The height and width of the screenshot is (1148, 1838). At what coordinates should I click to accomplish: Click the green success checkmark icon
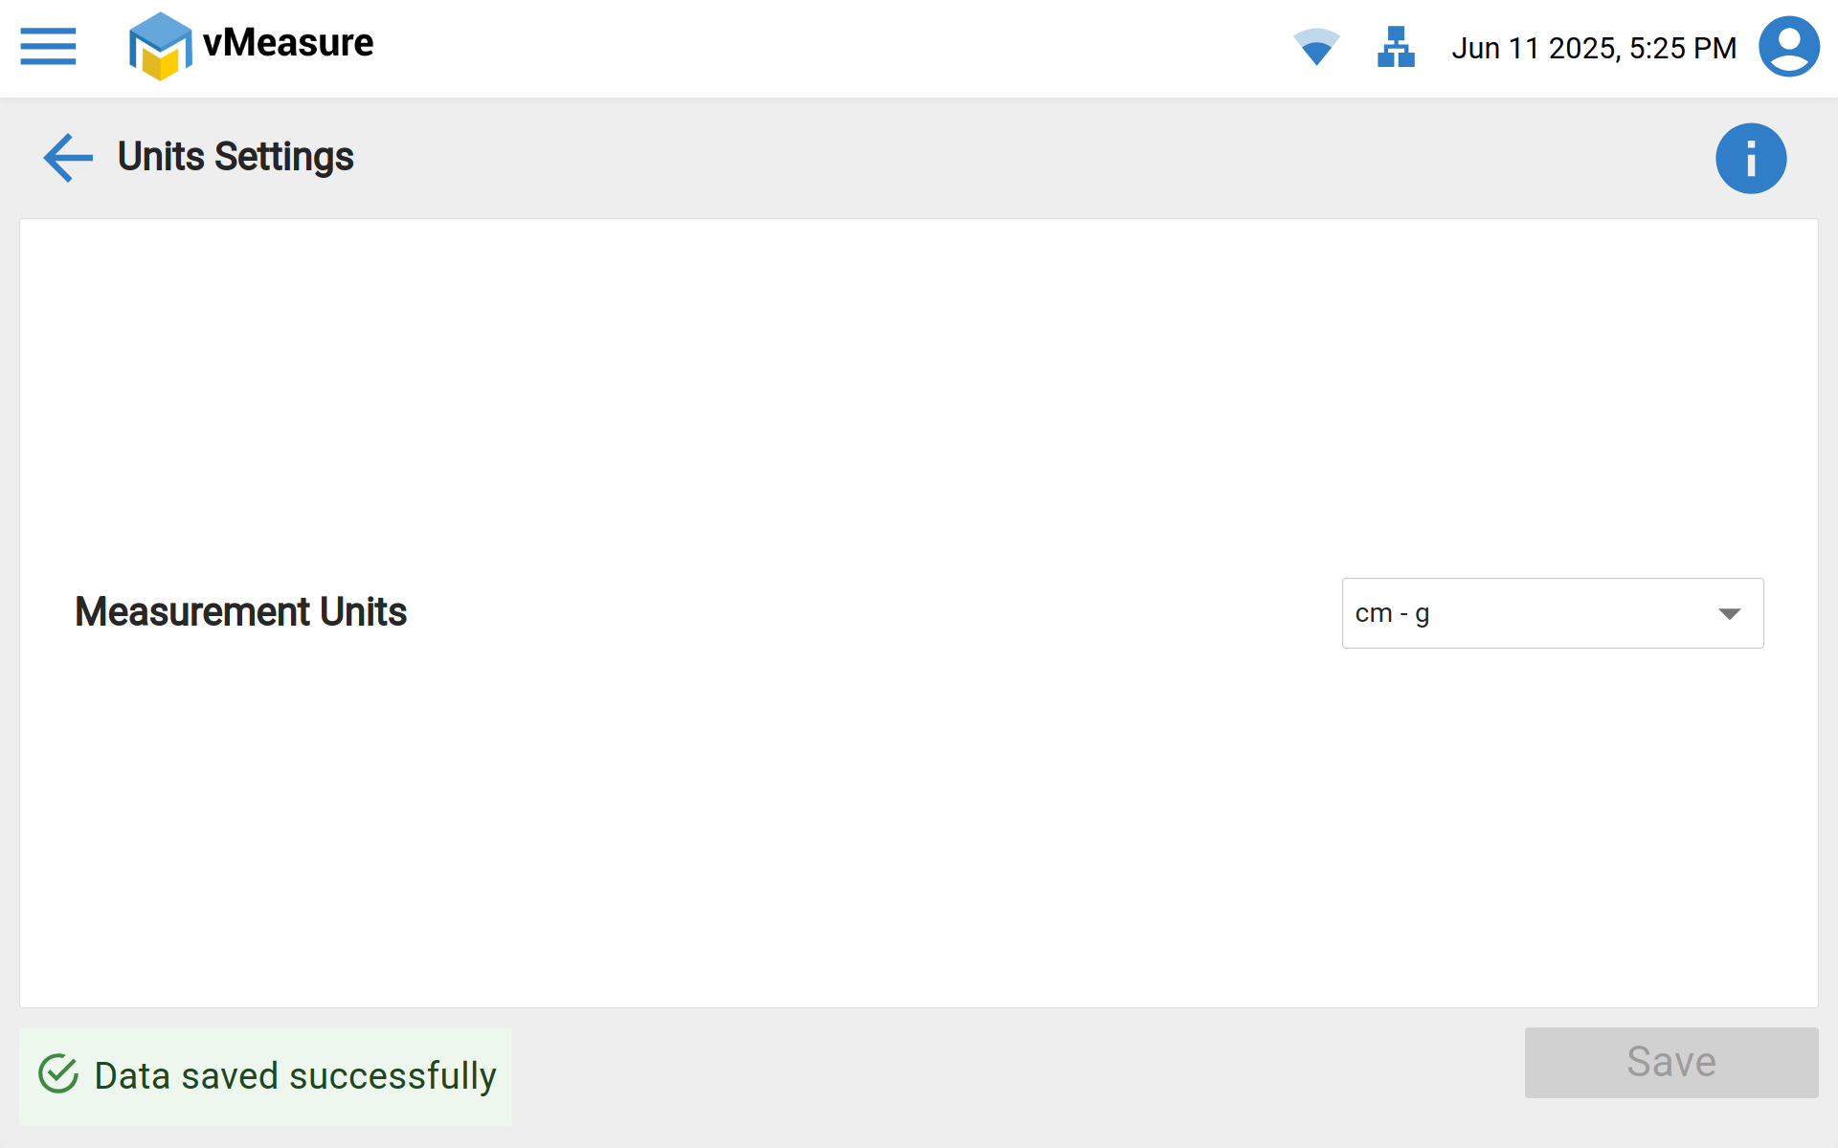coord(58,1074)
